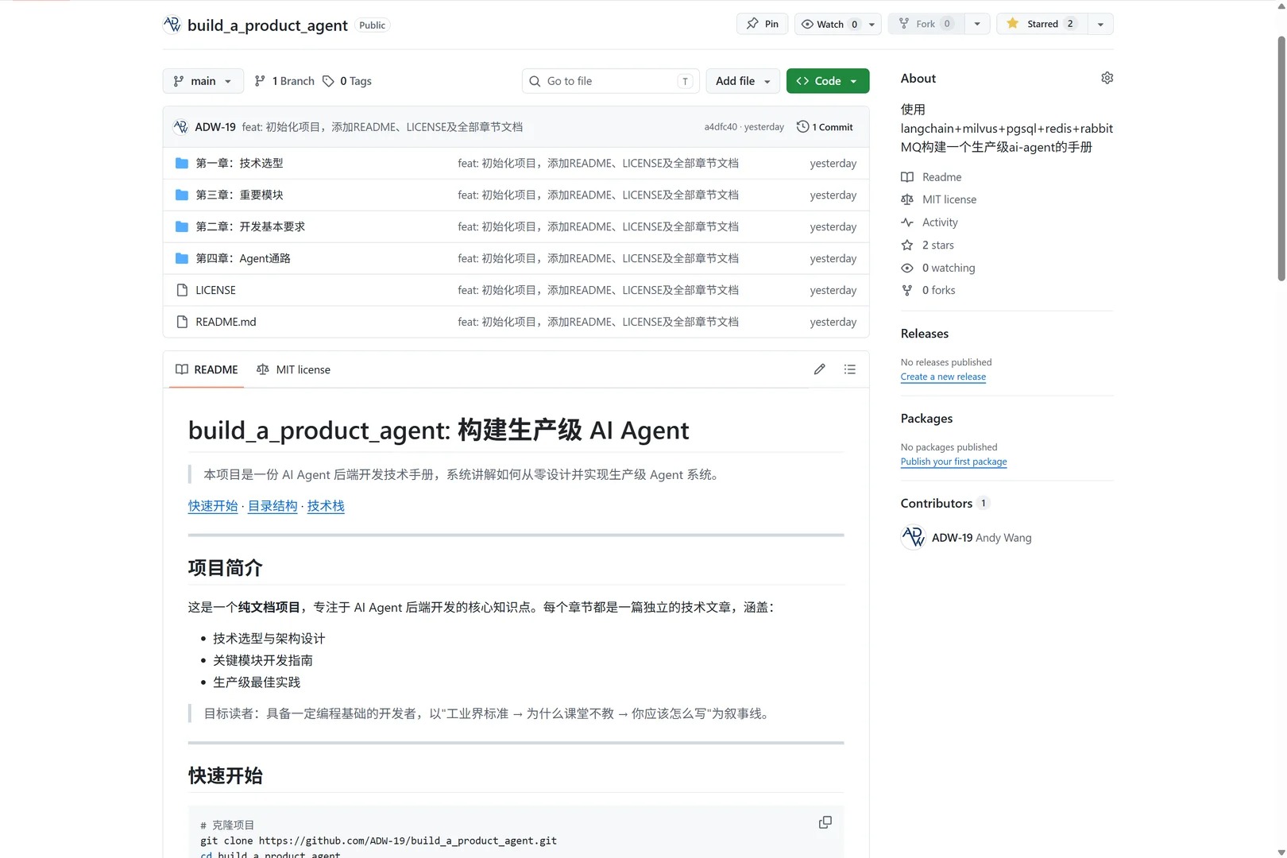Click the file icon next to LICENSE
The image size is (1287, 858).
point(182,290)
